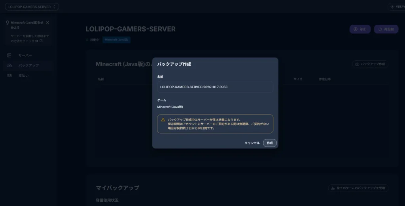The image size is (405, 206).
Task: Select the payment sidebar icon
Action: coord(9,75)
